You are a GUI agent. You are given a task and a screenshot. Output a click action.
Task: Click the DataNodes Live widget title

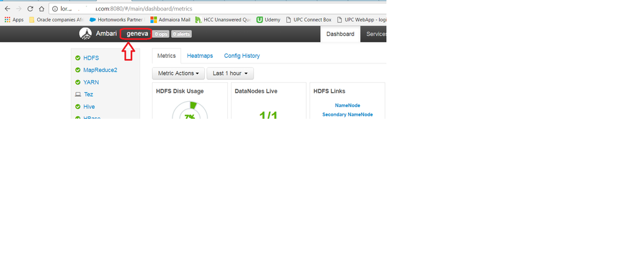click(x=256, y=91)
